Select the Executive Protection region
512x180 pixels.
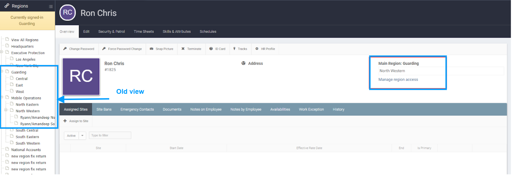point(28,53)
